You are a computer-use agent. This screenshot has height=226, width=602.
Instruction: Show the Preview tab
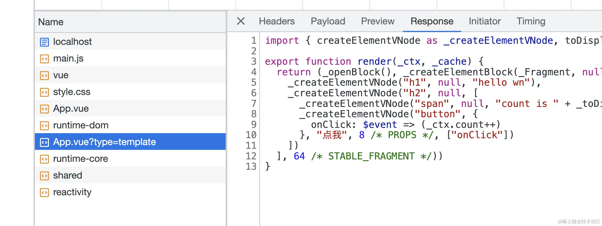[378, 21]
